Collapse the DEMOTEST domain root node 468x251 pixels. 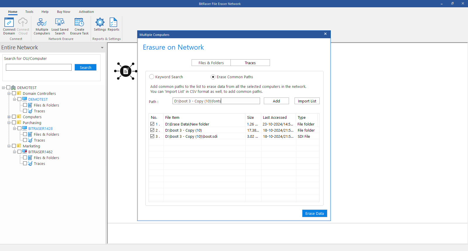coord(4,88)
